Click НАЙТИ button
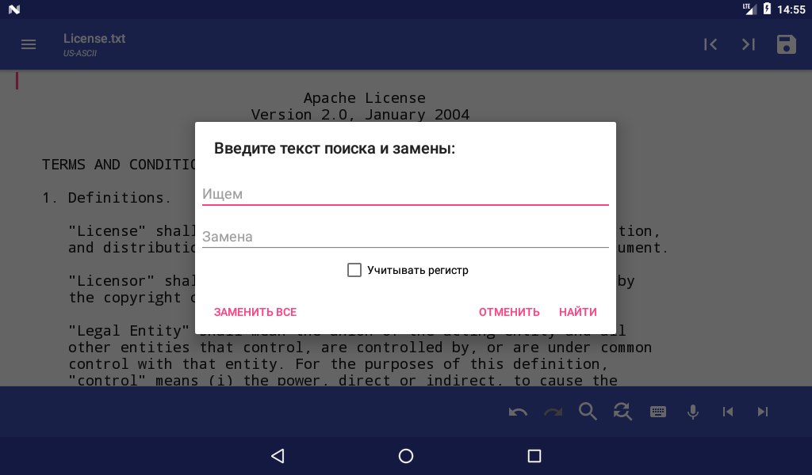 click(578, 312)
